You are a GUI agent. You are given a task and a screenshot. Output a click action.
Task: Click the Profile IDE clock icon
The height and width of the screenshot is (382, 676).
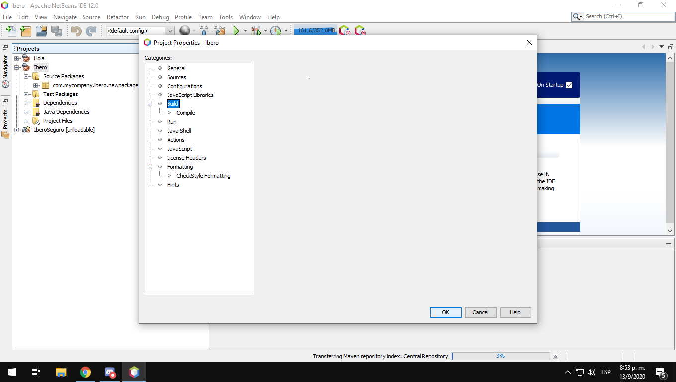point(345,31)
